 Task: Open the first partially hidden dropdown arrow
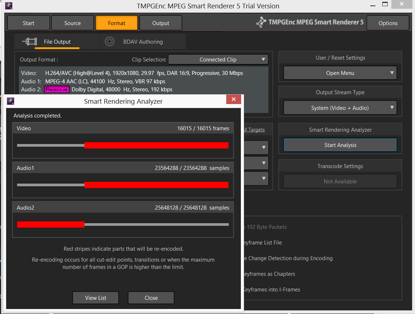[x=264, y=147]
